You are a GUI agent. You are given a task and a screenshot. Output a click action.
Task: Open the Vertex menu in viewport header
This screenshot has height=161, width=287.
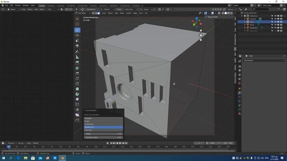pos(129,13)
